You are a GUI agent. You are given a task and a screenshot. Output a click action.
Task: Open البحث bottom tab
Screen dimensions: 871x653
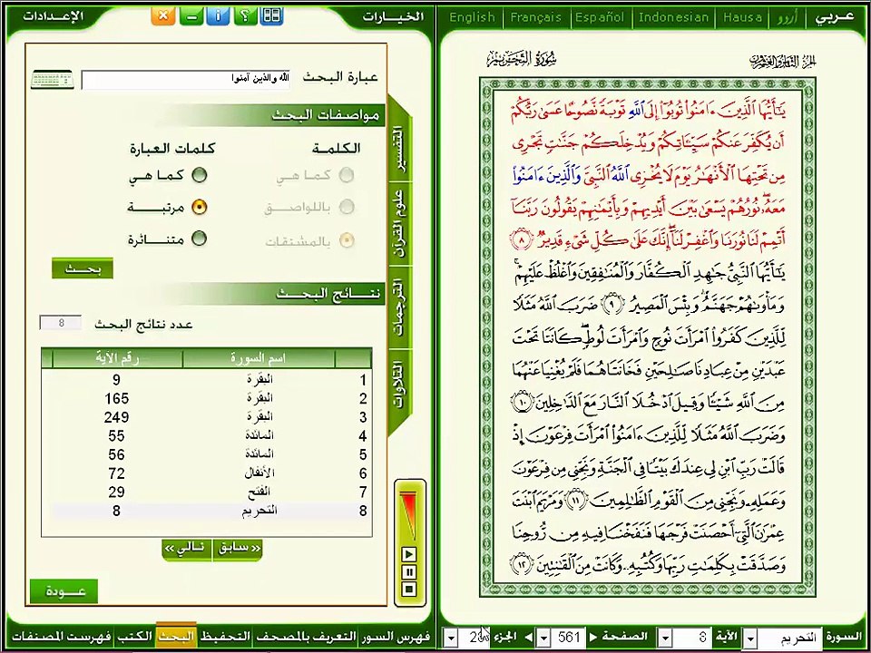pos(176,635)
